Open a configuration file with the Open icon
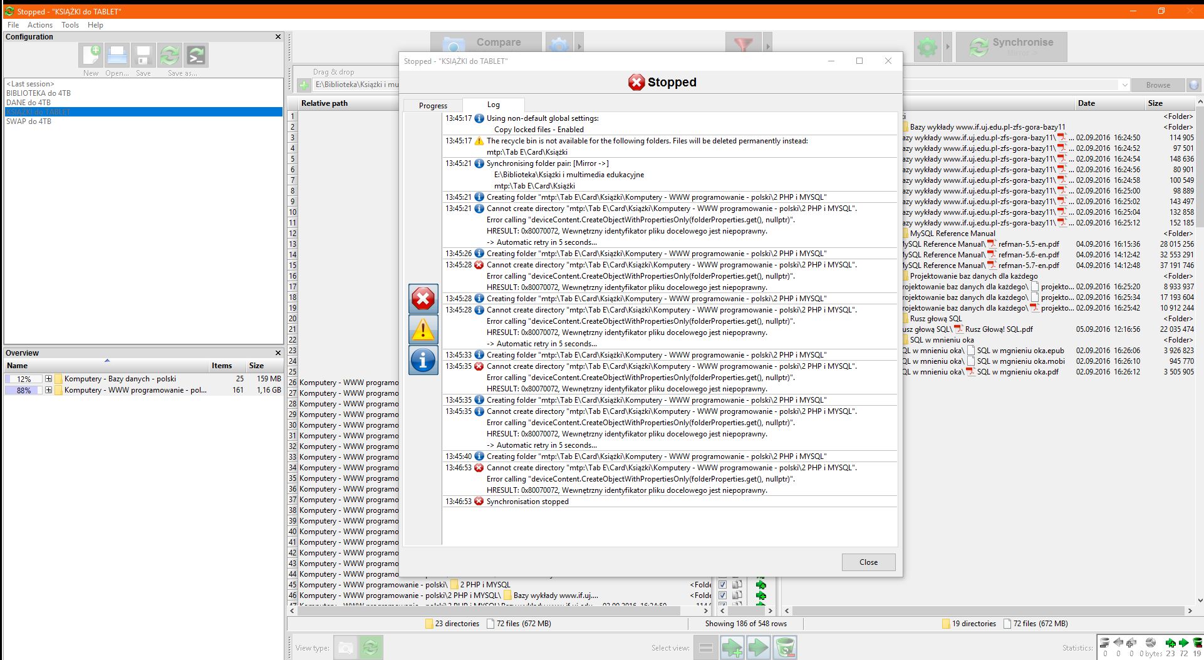Image resolution: width=1204 pixels, height=660 pixels. (117, 56)
